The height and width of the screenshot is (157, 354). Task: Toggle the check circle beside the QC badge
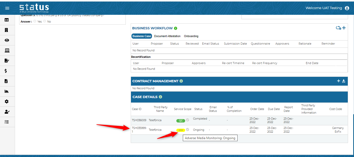click(x=188, y=120)
